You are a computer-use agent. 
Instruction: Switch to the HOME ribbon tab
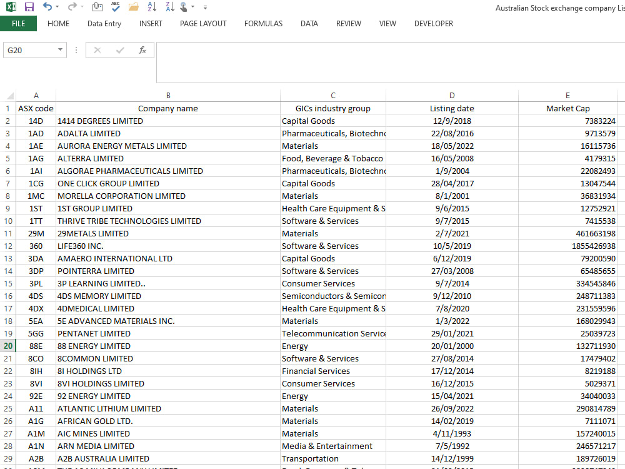(x=58, y=24)
